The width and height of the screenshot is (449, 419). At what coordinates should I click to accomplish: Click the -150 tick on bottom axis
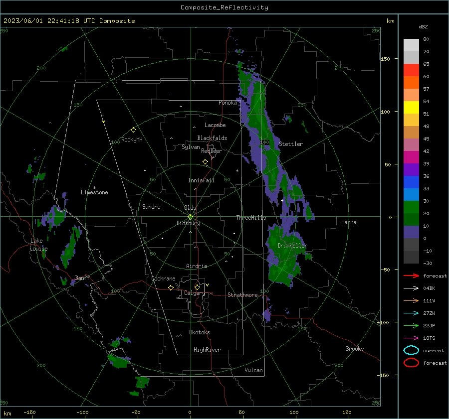coord(29,412)
